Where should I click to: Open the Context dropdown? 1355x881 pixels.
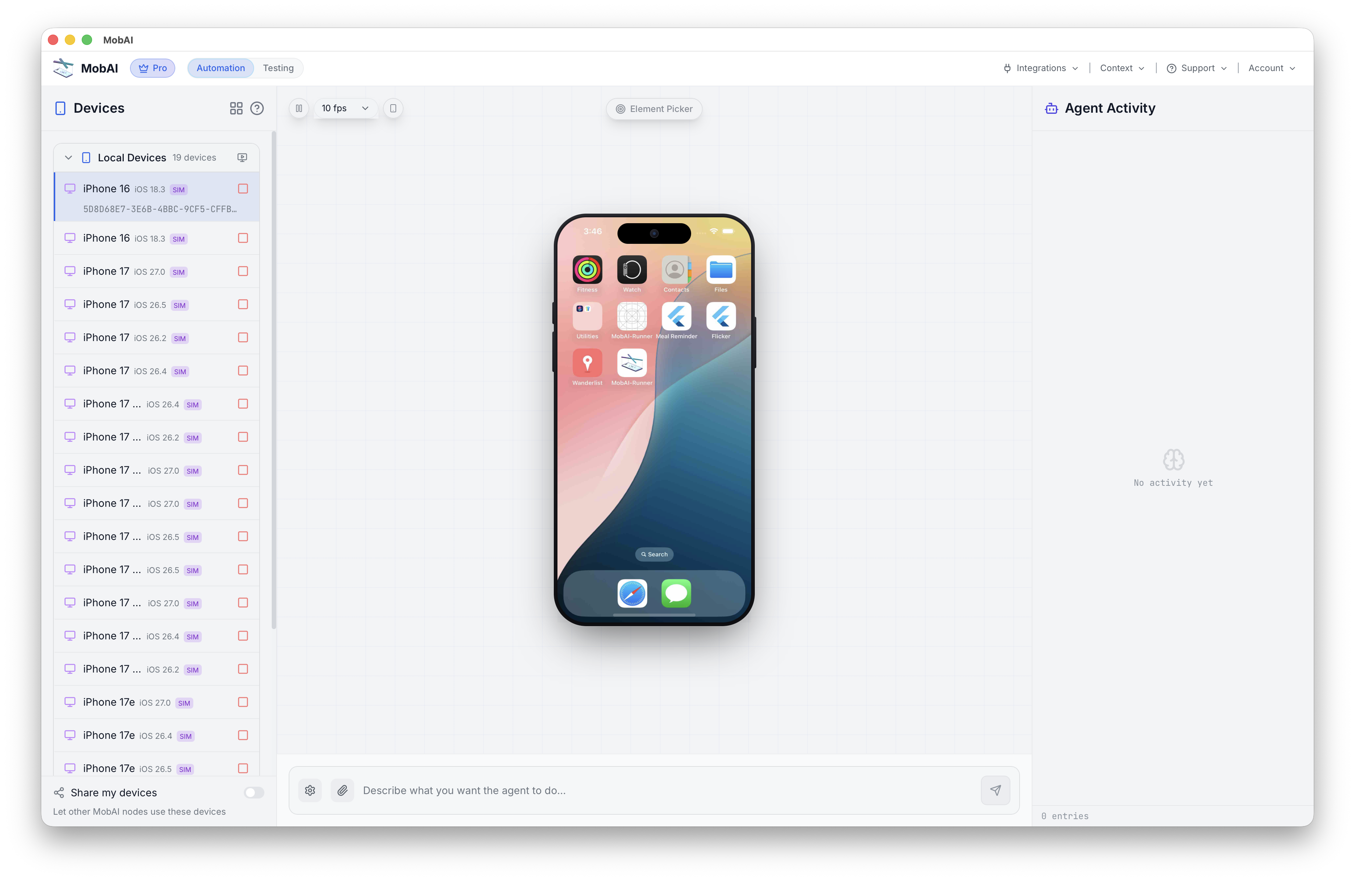point(1122,68)
